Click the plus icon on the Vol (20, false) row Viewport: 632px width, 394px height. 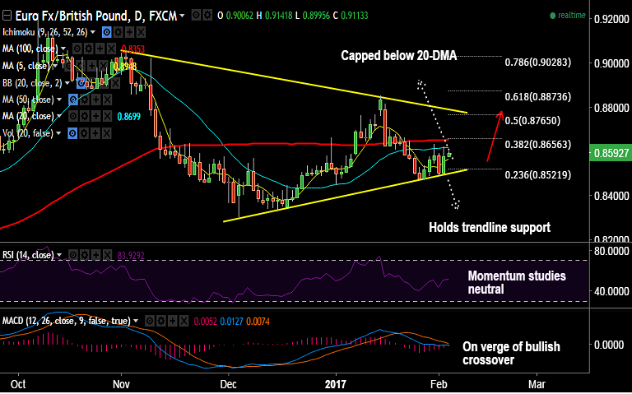coord(95,133)
